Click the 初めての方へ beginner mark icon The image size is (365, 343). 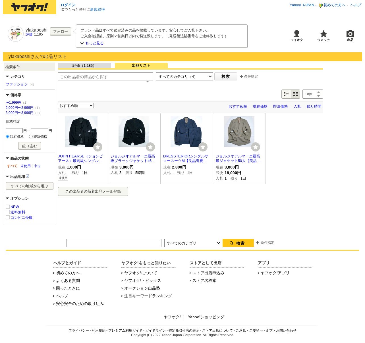point(321,5)
